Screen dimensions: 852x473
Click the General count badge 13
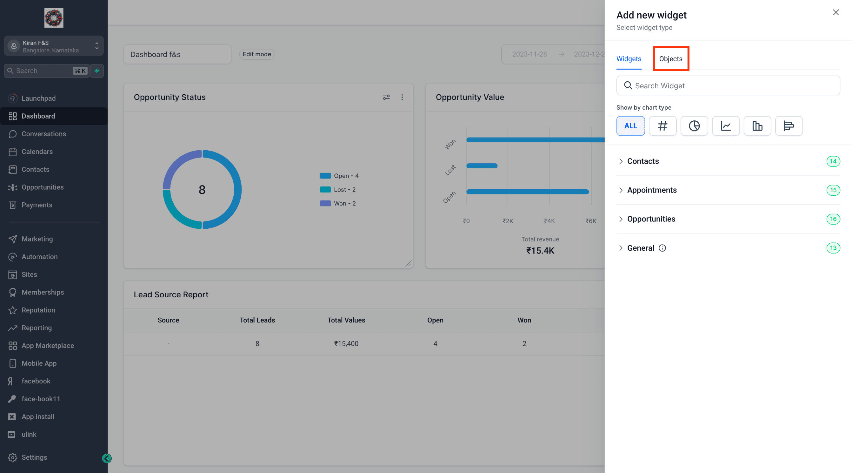tap(833, 248)
